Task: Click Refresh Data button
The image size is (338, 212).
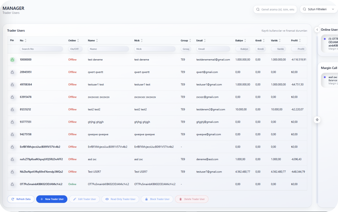Action: pos(21,199)
